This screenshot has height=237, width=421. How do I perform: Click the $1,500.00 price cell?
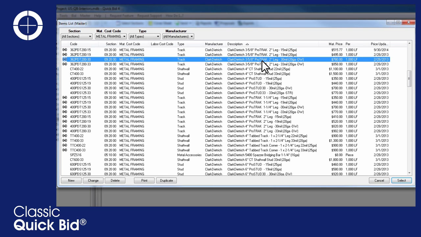coord(335,74)
